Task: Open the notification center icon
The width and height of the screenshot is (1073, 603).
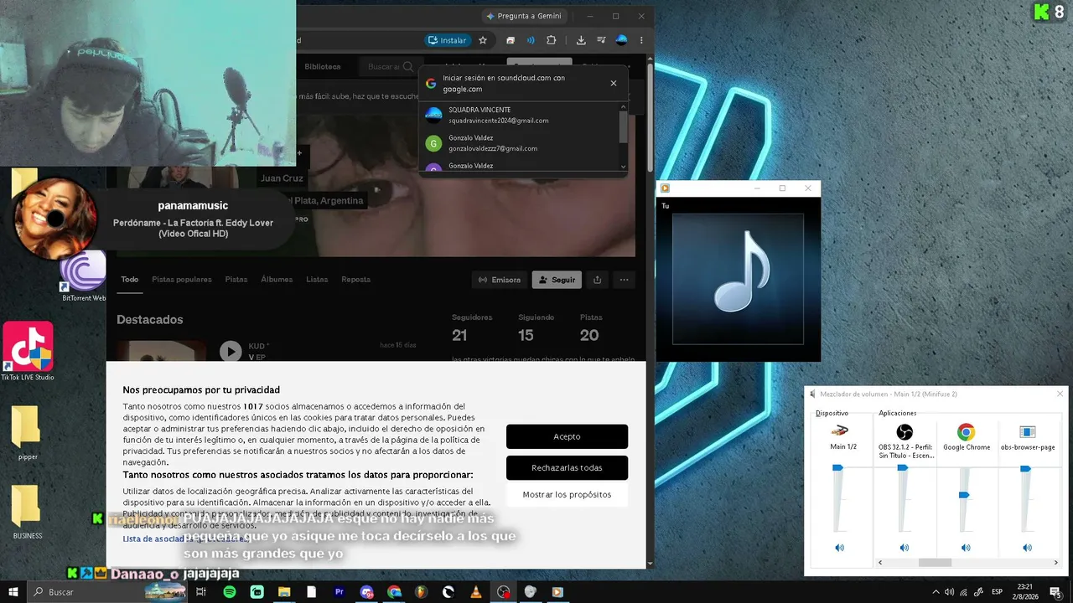Action: (1055, 592)
